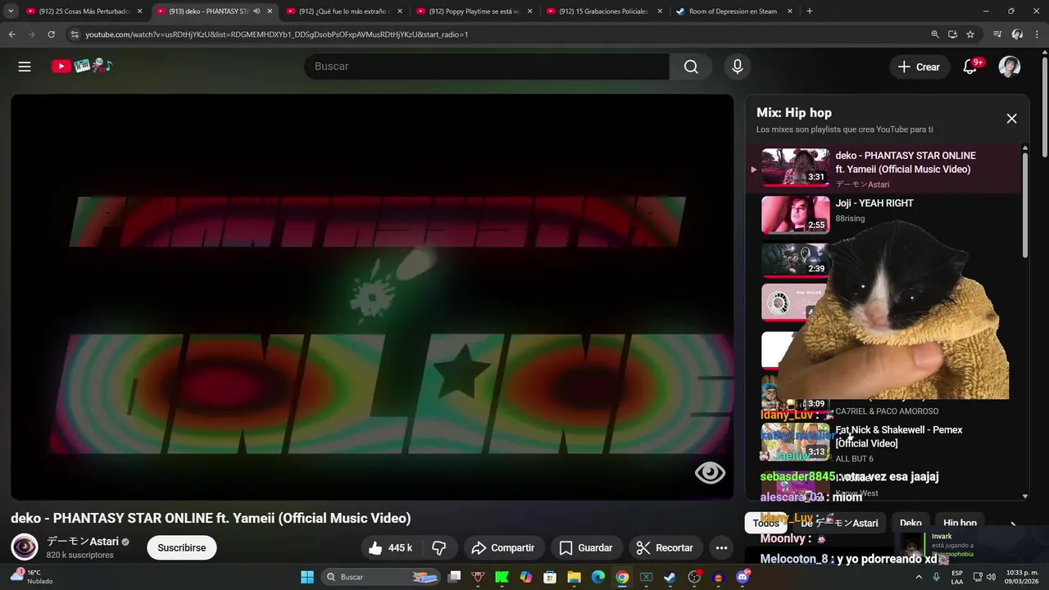Select the 'Hip hop' filter chip

[x=960, y=523]
